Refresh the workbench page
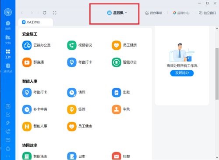The image size is (219, 160). pos(45,13)
